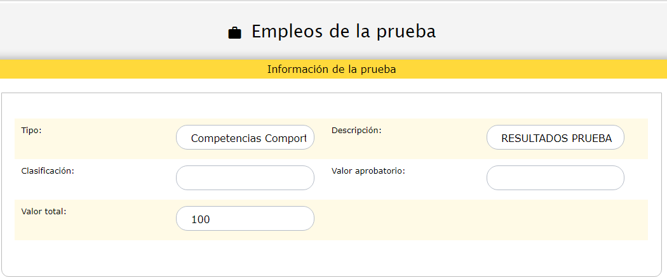Place cursor on "Competencias Comport" text
The image size is (667, 277).
tap(248, 138)
